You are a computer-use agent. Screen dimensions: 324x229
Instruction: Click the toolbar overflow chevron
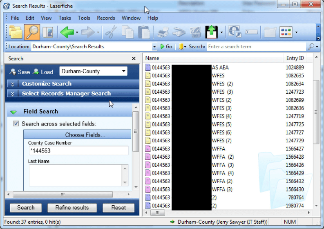[318, 27]
